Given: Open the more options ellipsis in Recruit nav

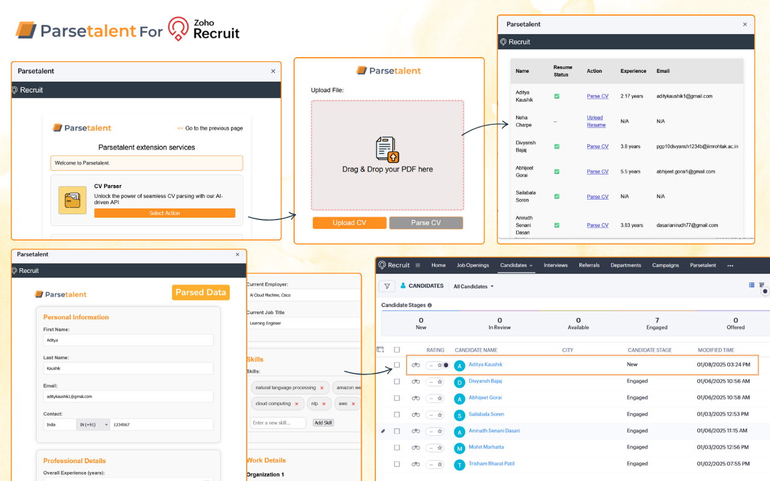Looking at the screenshot, I should tap(730, 265).
